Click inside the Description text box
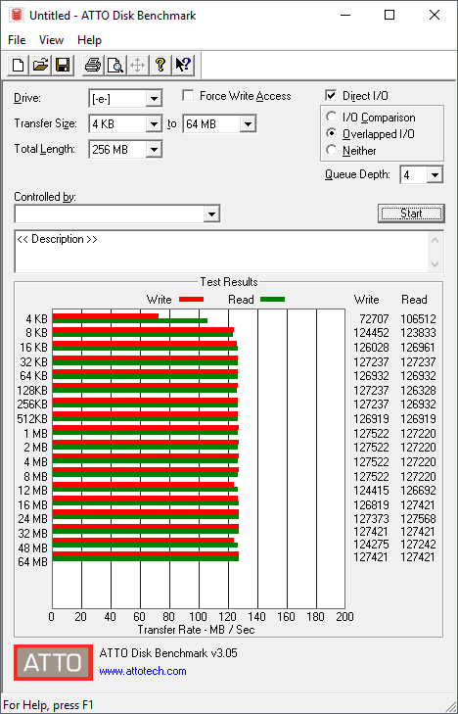The width and height of the screenshot is (458, 714). point(222,252)
